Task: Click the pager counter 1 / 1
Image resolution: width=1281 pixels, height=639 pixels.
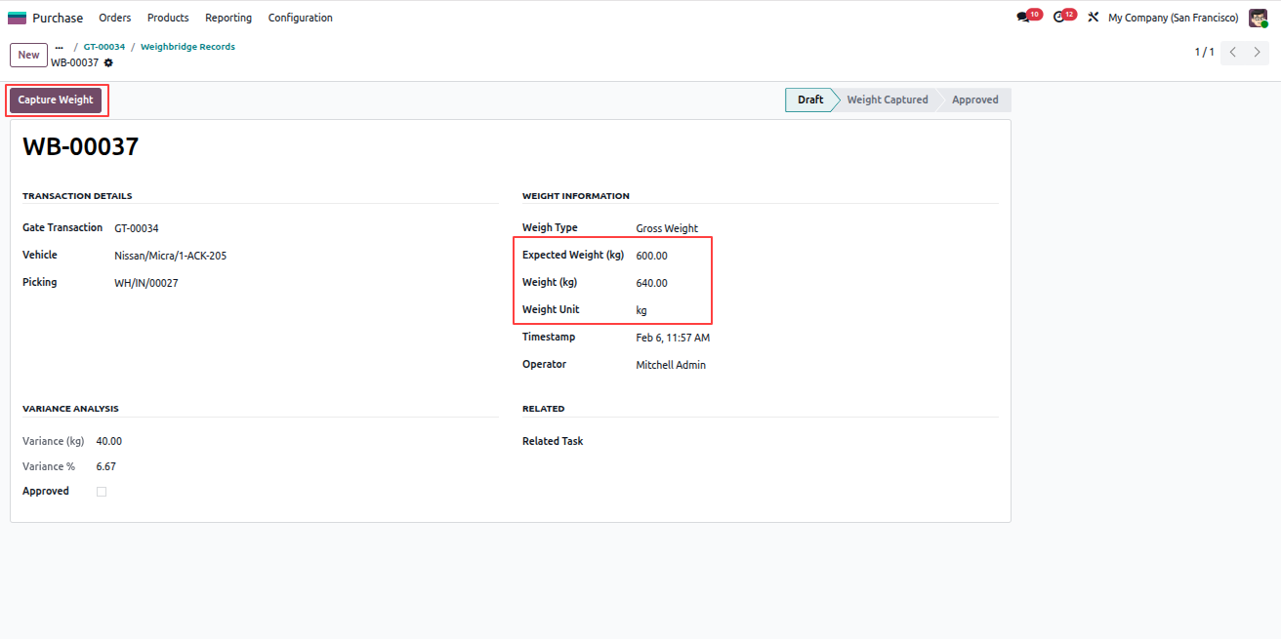Action: (1204, 53)
